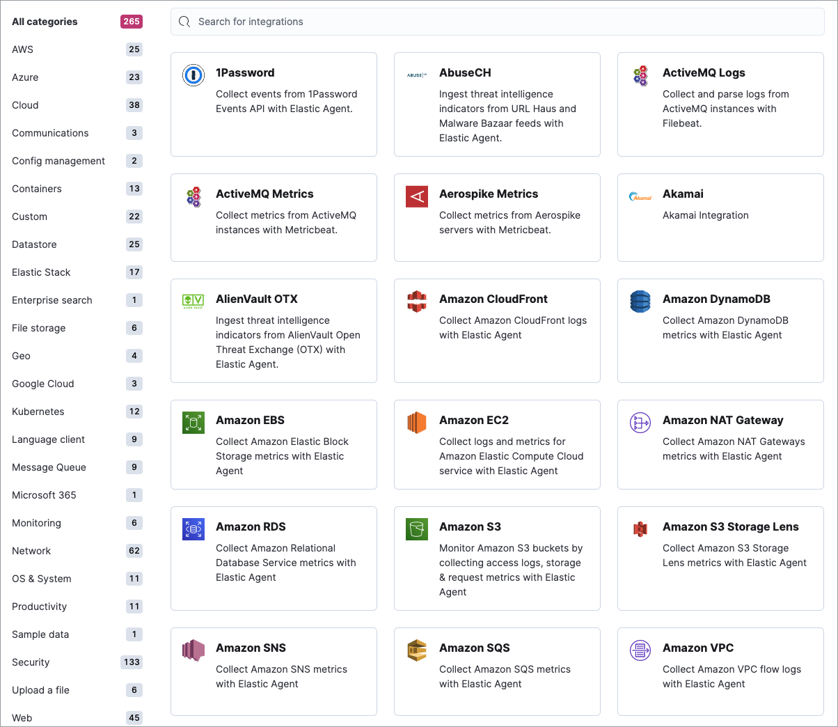The width and height of the screenshot is (838, 727).
Task: Filter by File storage category
Action: click(x=77, y=328)
